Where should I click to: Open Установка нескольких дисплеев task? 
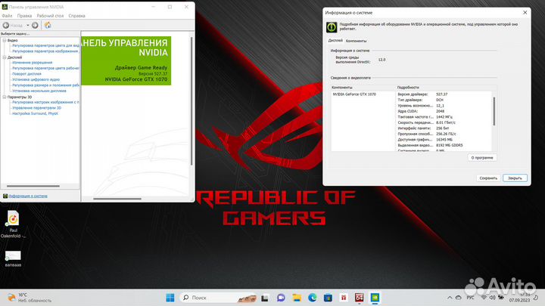click(39, 91)
